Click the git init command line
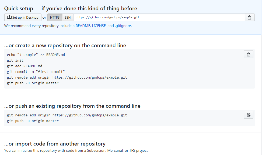The image size is (262, 155). 15,60
